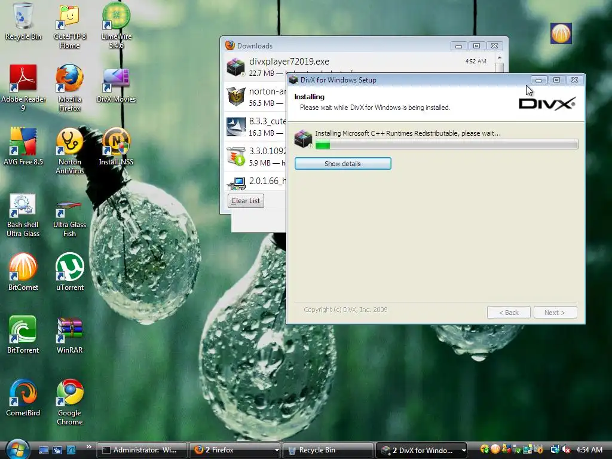The height and width of the screenshot is (459, 612).
Task: Launch the BitComet desktop shortcut
Action: click(x=23, y=272)
